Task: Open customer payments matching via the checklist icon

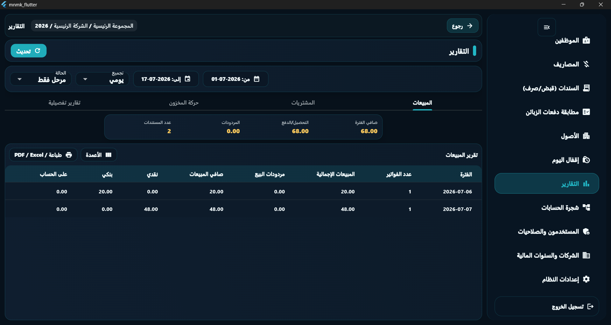Action: [586, 112]
